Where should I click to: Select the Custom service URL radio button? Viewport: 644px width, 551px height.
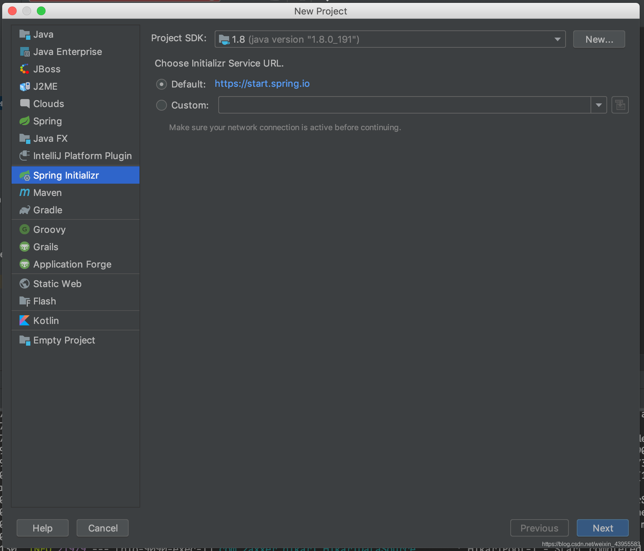pos(161,105)
